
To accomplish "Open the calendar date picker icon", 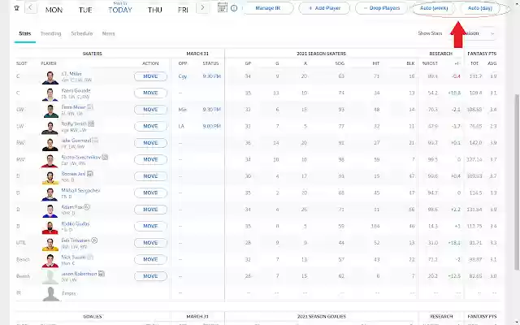I will 222,7.
